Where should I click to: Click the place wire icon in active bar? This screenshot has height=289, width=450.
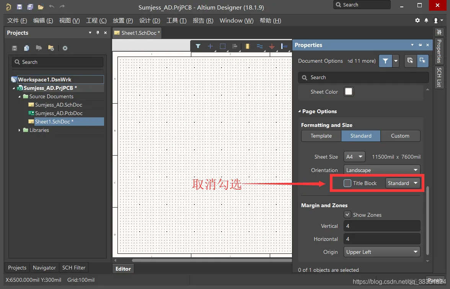tap(260, 46)
